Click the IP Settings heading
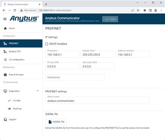Screen dimensions: 165x140 pos(52,37)
